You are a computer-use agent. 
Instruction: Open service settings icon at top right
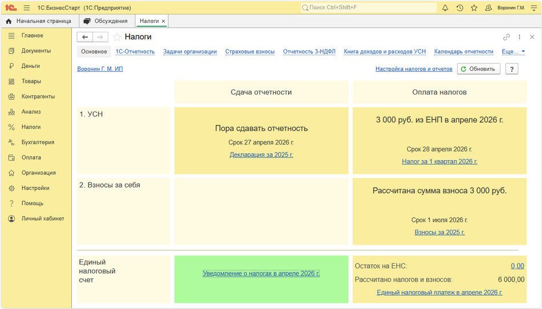pyautogui.click(x=533, y=7)
